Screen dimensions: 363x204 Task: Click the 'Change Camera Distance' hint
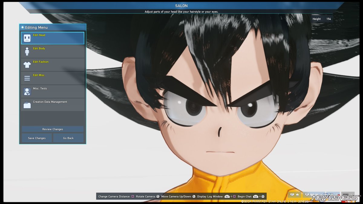[116, 196]
